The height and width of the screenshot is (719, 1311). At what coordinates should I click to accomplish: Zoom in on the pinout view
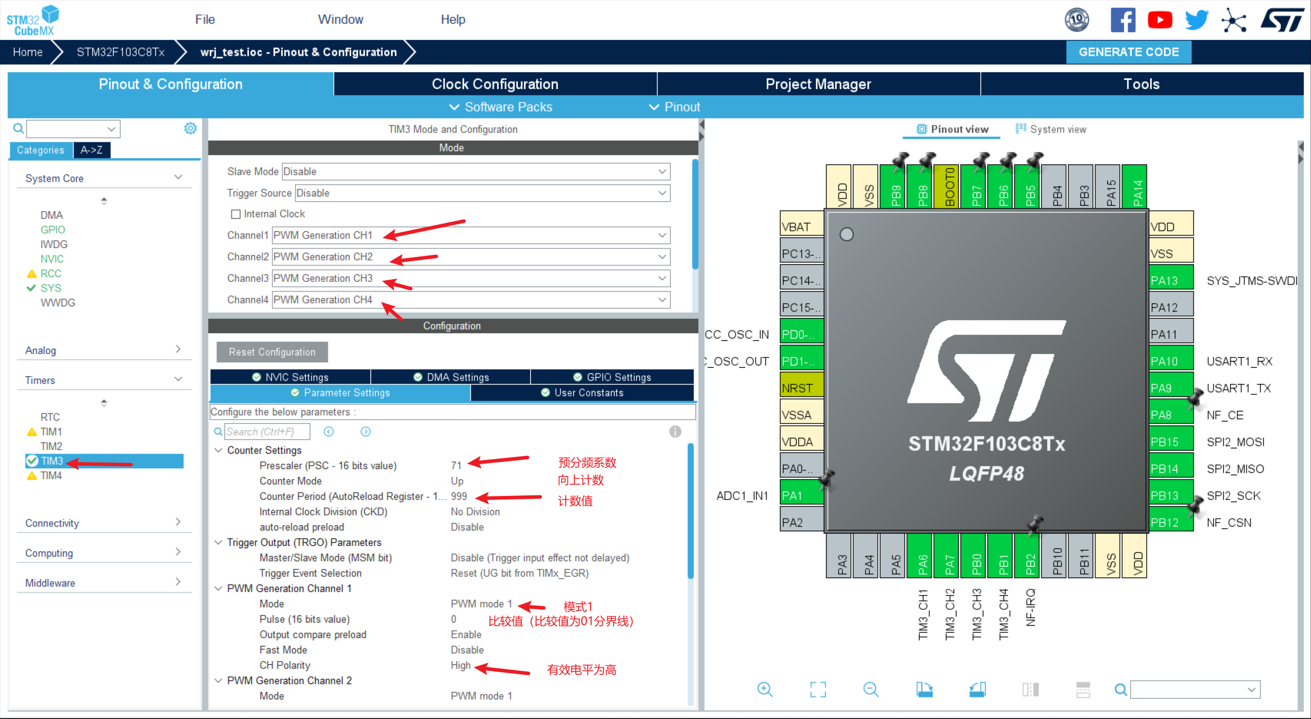click(x=765, y=689)
